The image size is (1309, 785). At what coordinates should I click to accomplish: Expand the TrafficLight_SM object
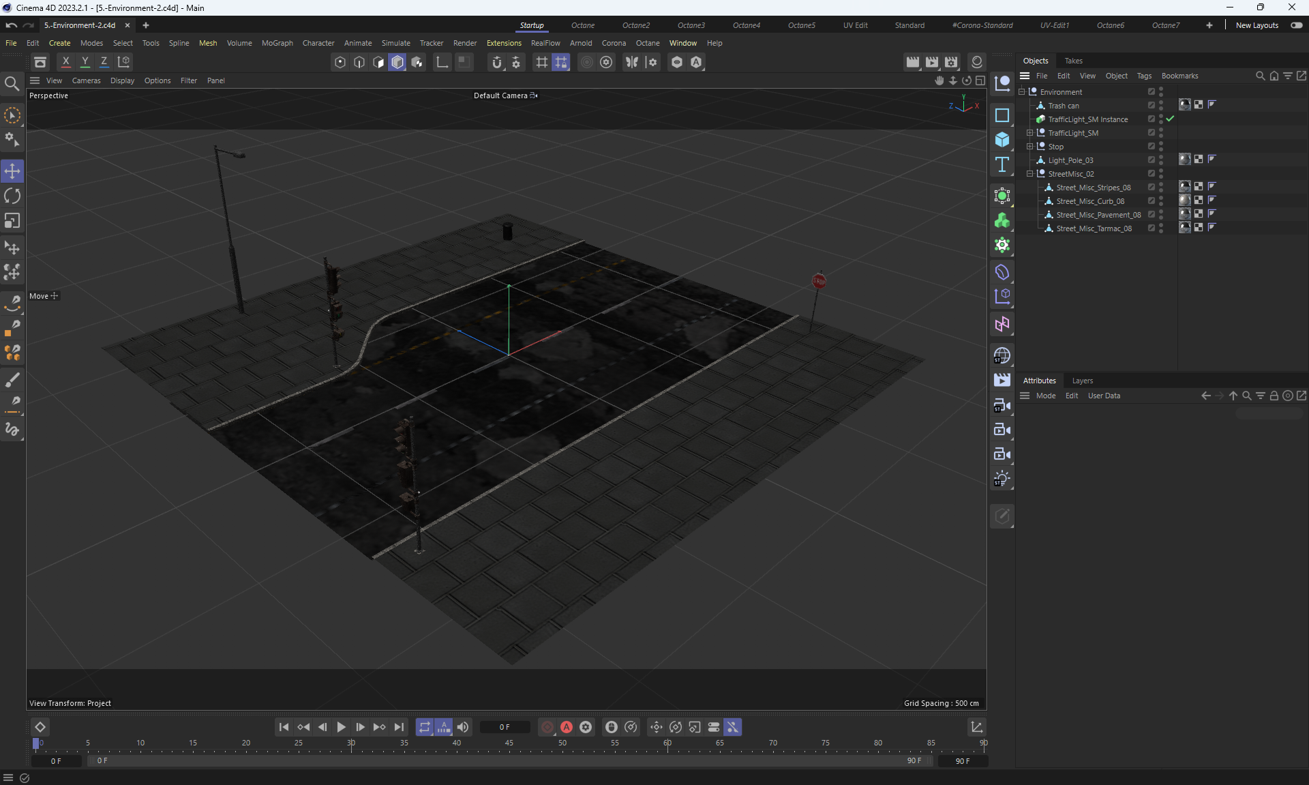[x=1029, y=132]
